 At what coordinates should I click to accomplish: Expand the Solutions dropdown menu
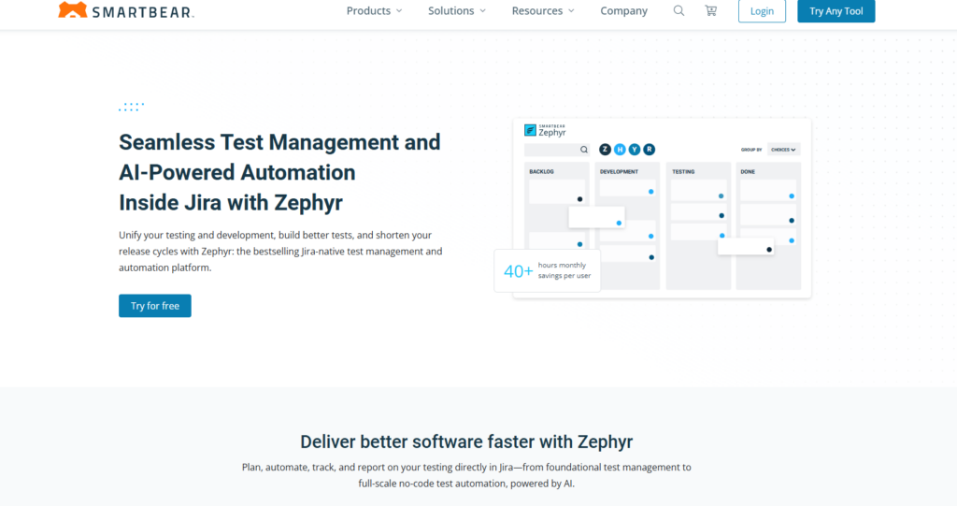coord(457,11)
